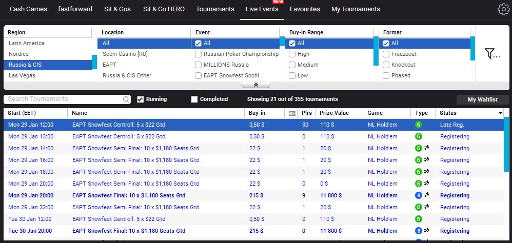
Task: Click the 6-max icon in Mon 29 Jan 14:00 row
Action: coord(419,148)
